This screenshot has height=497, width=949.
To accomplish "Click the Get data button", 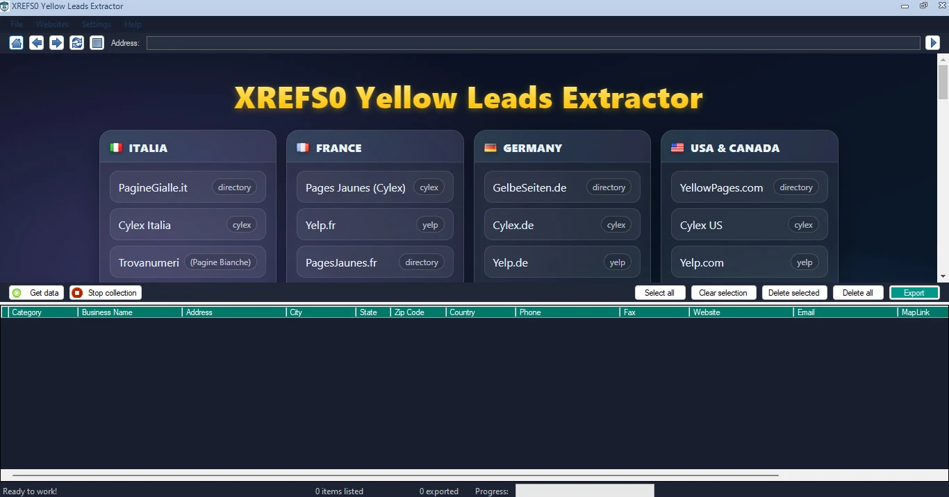I will click(37, 293).
